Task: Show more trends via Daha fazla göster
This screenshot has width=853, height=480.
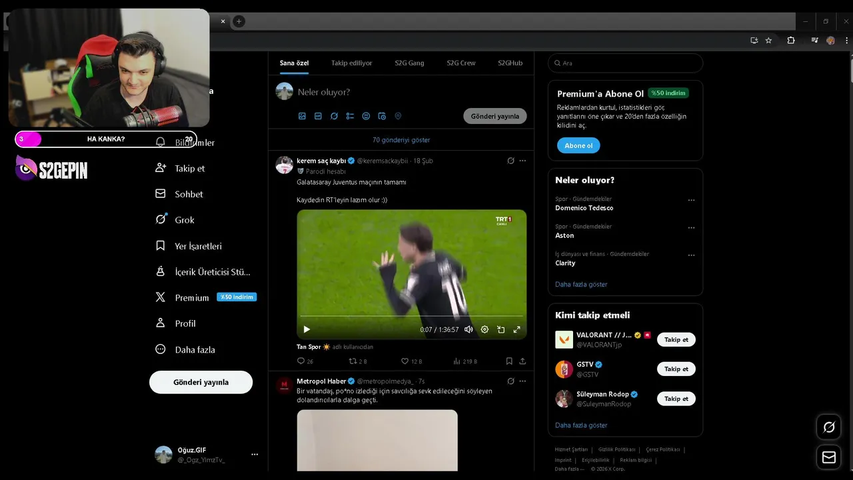Action: point(581,284)
